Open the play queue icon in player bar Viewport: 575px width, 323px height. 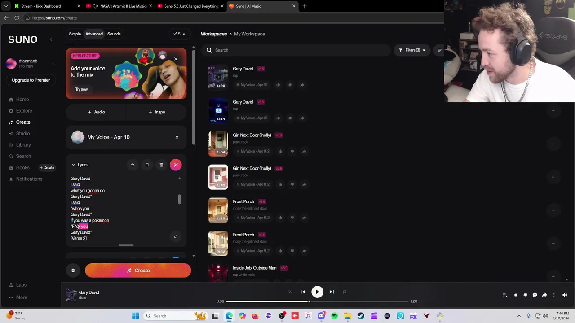click(504, 295)
